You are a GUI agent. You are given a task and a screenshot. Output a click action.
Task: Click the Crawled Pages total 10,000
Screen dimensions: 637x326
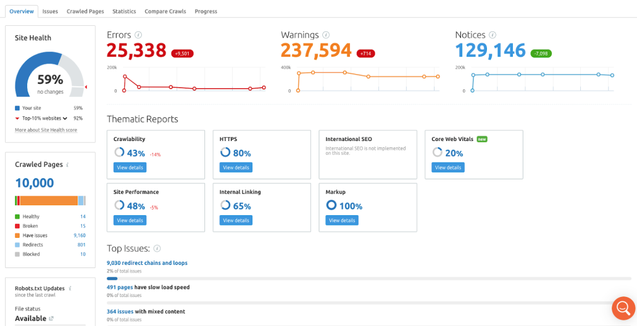tap(35, 183)
